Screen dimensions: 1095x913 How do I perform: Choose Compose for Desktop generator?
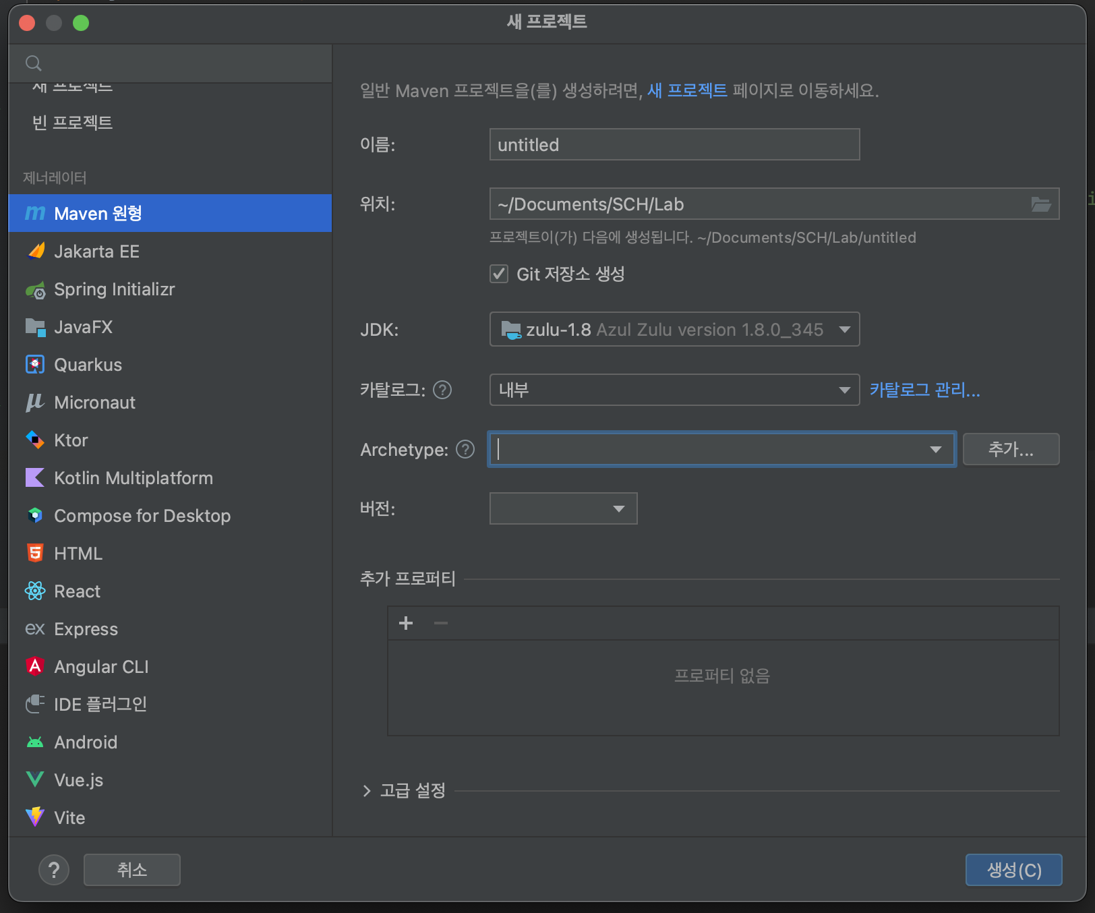coord(170,516)
